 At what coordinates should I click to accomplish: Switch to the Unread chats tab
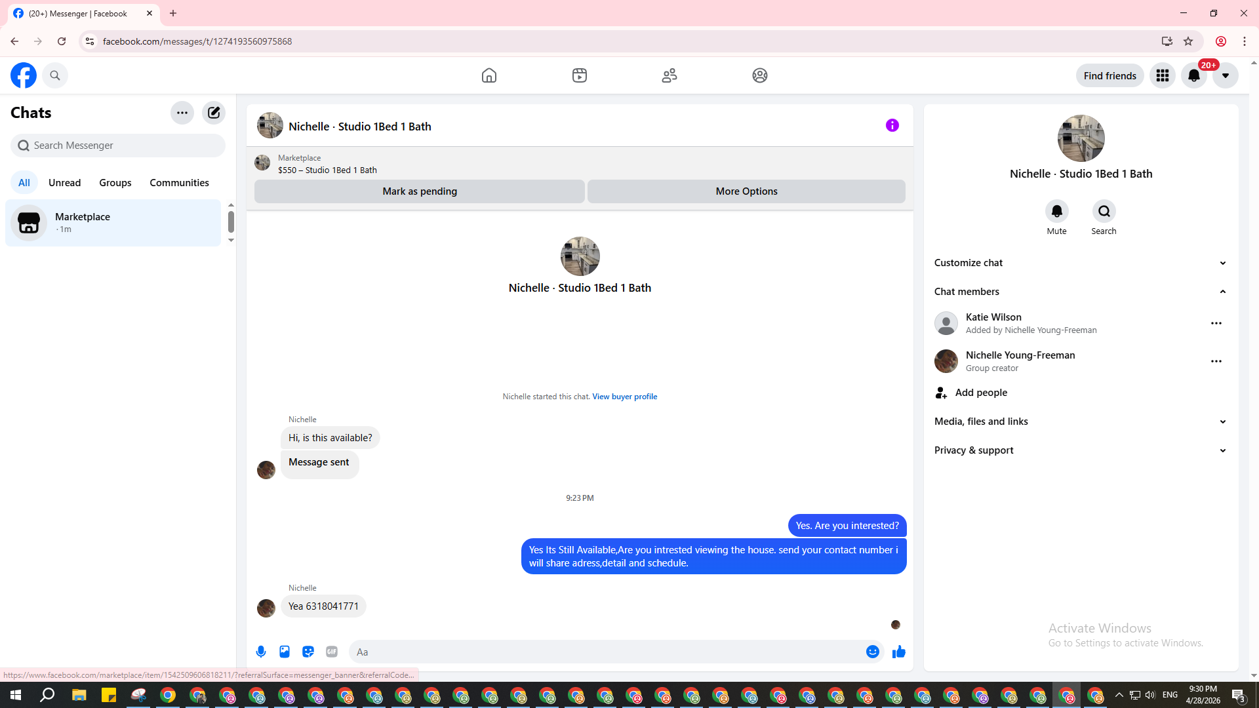pos(64,183)
